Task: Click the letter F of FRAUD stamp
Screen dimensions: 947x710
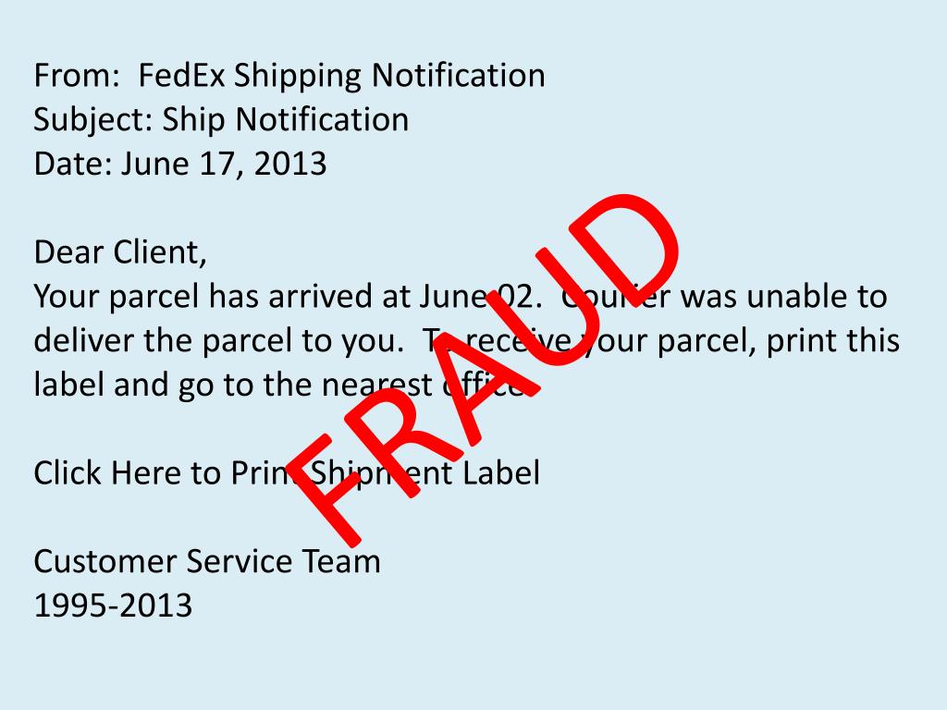Action: (x=326, y=489)
